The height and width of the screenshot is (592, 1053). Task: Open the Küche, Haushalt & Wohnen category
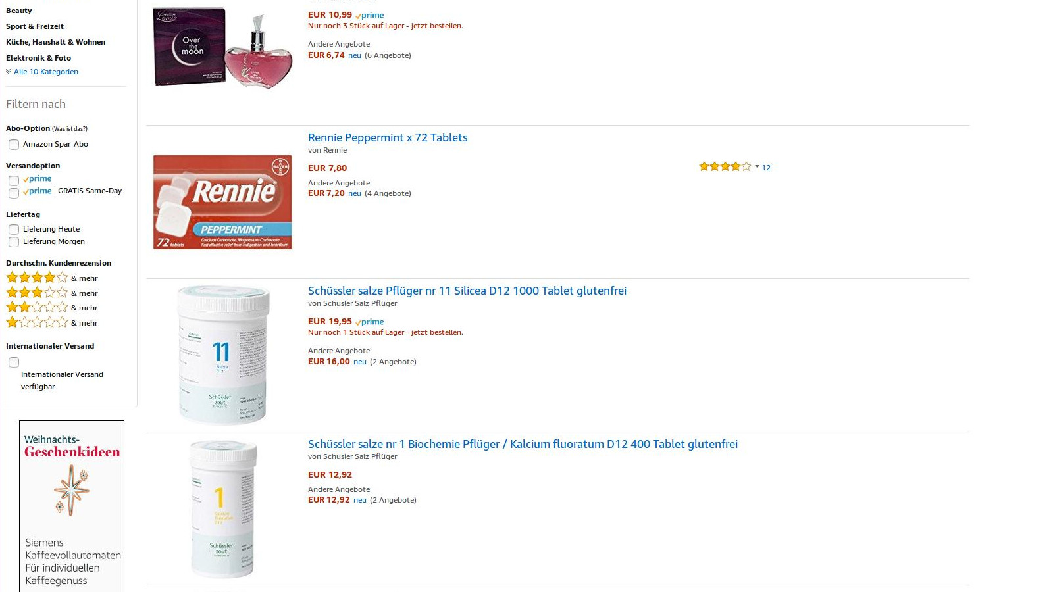coord(55,42)
